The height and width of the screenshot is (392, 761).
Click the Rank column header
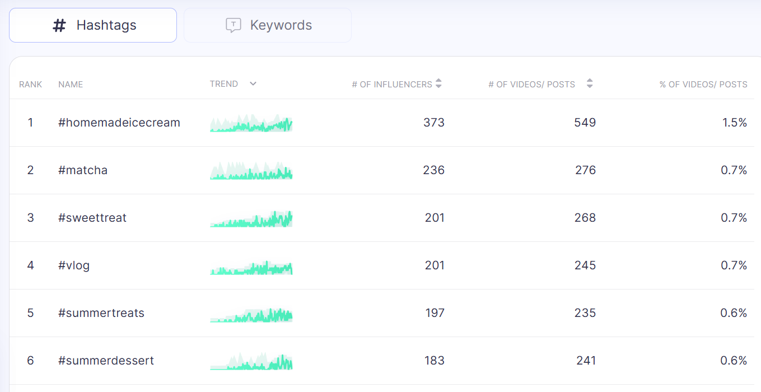click(x=30, y=85)
